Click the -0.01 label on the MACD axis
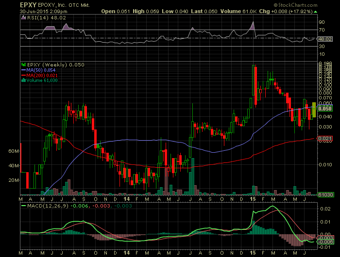The image size is (340, 257). click(325, 247)
